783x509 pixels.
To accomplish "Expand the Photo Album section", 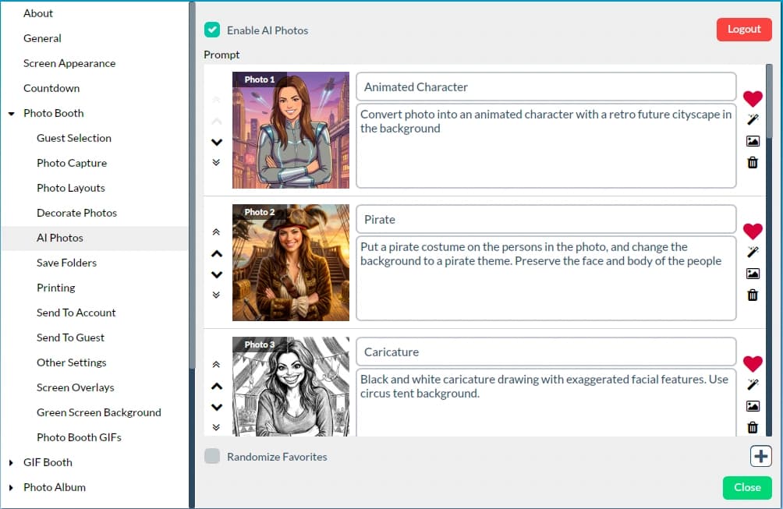I will point(11,487).
